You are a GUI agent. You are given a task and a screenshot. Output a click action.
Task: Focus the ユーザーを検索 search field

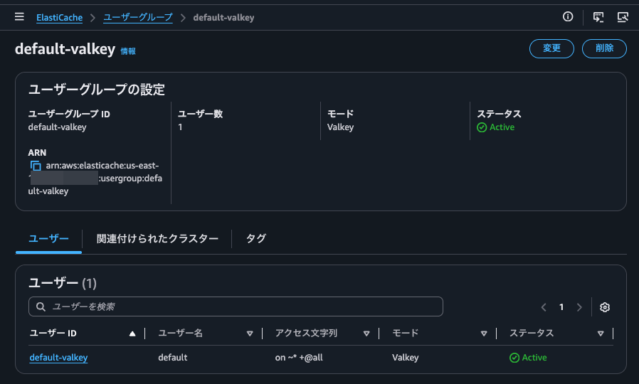(x=236, y=306)
